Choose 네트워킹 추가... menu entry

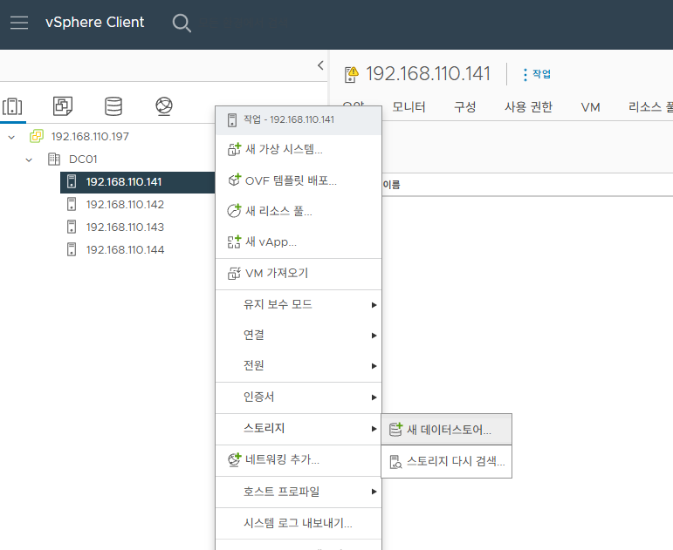pyautogui.click(x=299, y=460)
